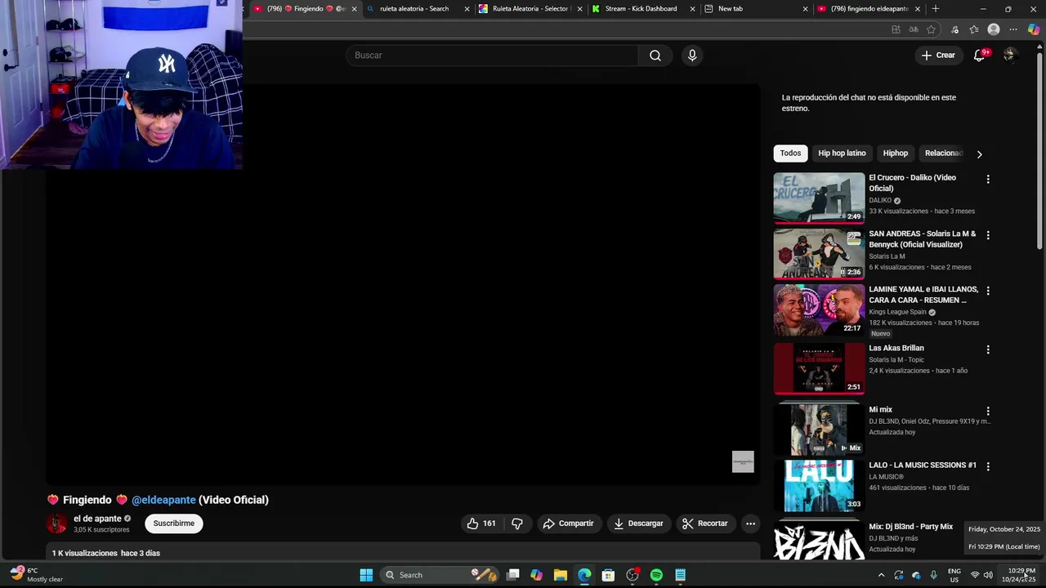Open Wi-Fi network tray icon

click(974, 575)
